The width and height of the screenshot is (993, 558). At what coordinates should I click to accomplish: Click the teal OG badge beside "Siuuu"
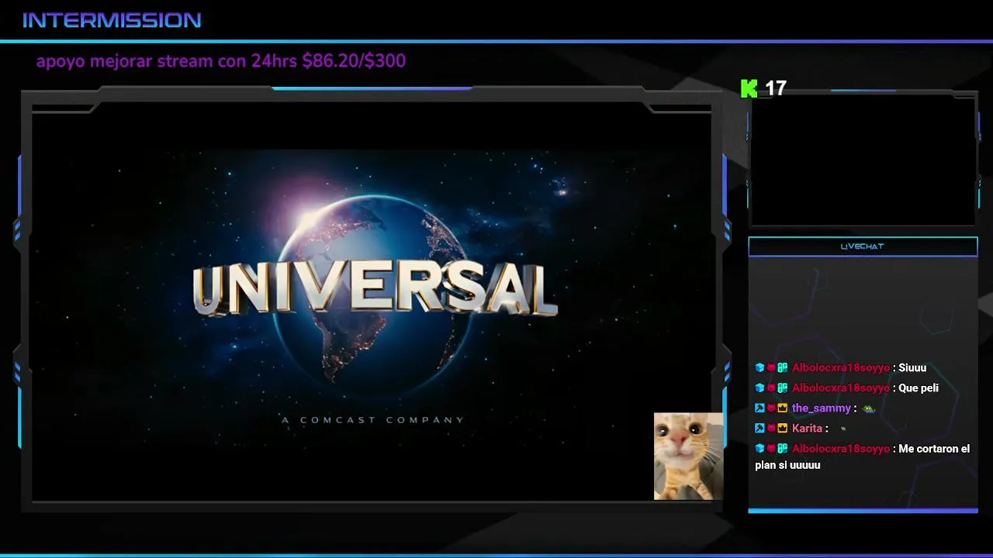[783, 368]
